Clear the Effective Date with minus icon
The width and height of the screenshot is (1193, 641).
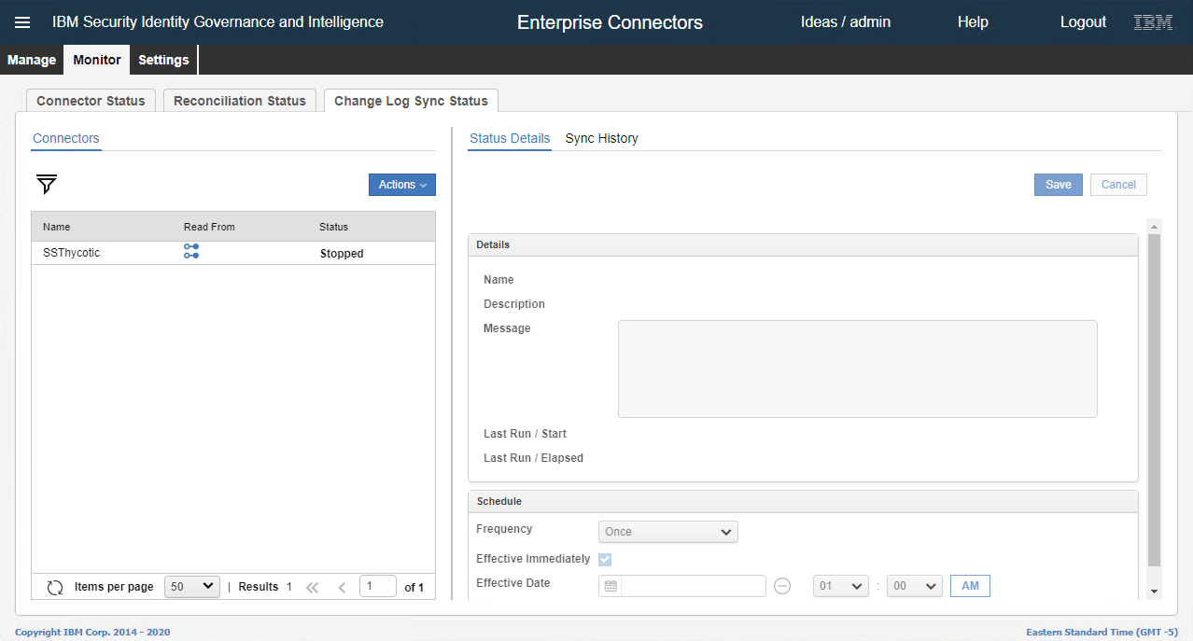click(782, 586)
